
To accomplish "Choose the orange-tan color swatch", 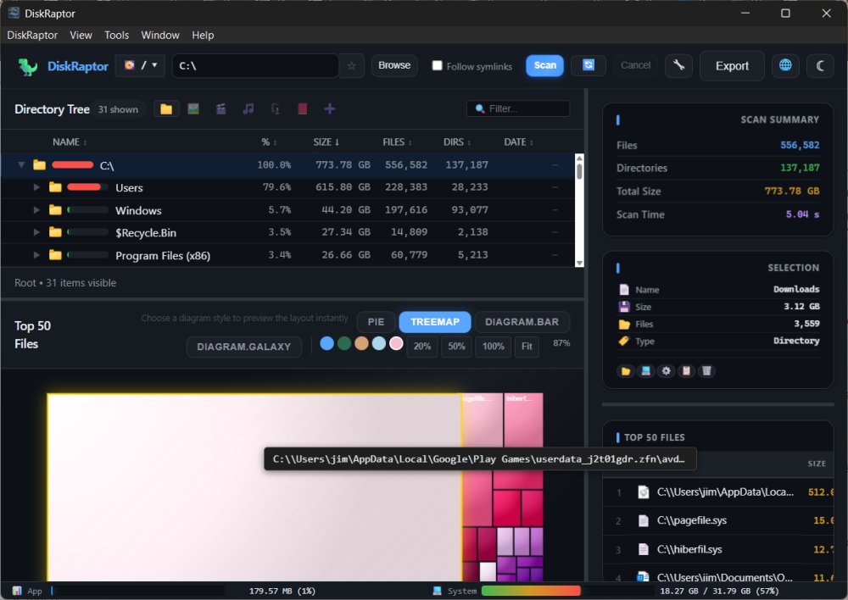I will 361,343.
